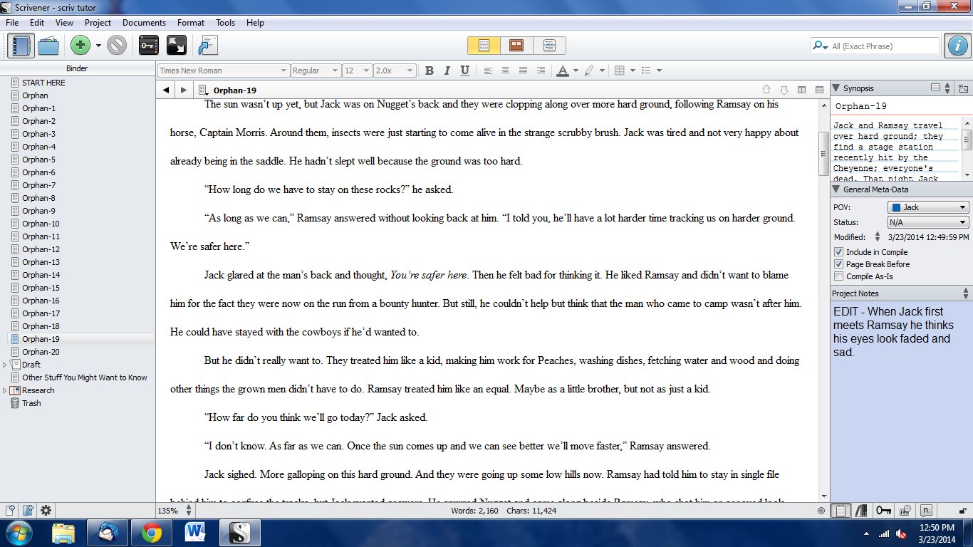Expand the Research folder in Binder
Viewport: 973px width, 547px height.
tap(6, 390)
